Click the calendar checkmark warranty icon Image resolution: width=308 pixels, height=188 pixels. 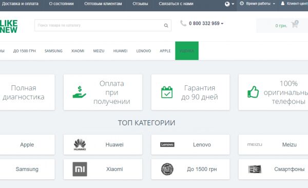click(x=167, y=92)
